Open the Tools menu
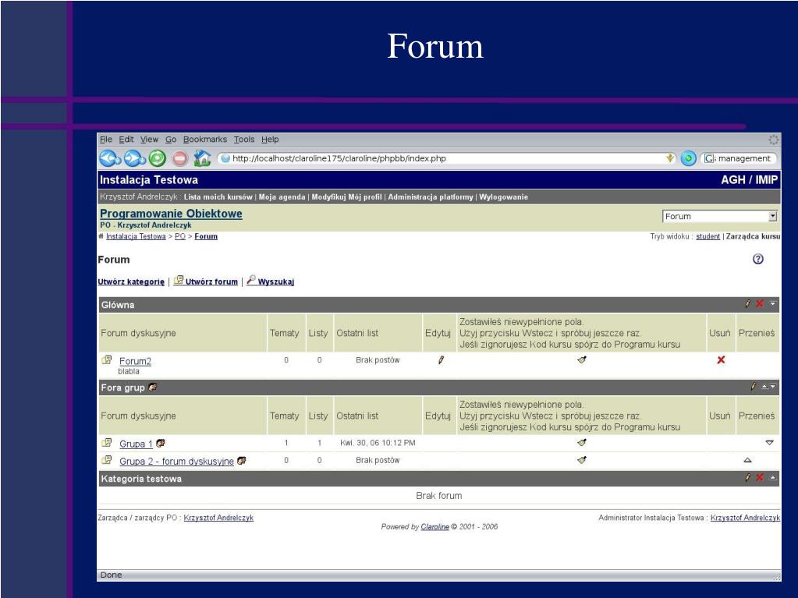Screen dimensions: 798x598 [244, 140]
